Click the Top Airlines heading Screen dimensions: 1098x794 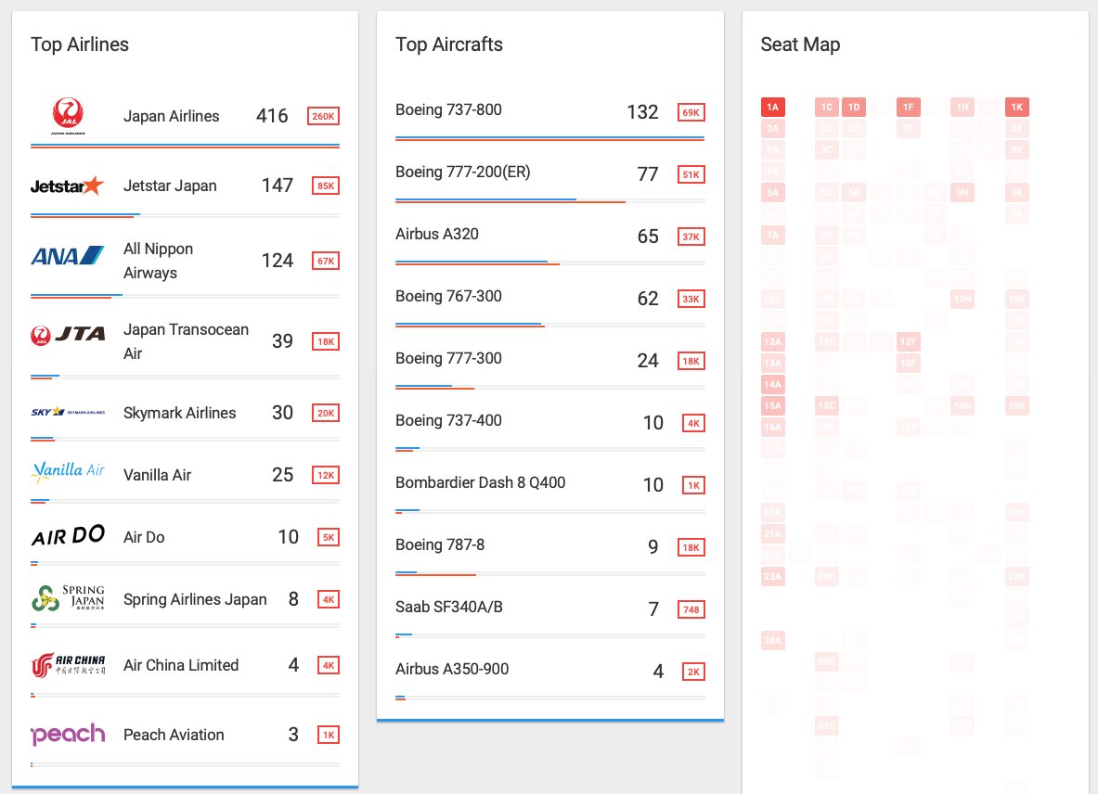pyautogui.click(x=80, y=45)
